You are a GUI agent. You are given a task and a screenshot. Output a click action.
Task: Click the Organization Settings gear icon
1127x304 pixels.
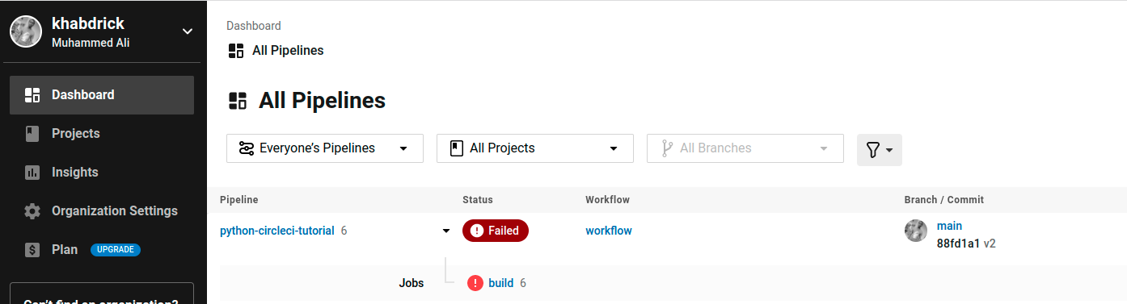click(32, 211)
